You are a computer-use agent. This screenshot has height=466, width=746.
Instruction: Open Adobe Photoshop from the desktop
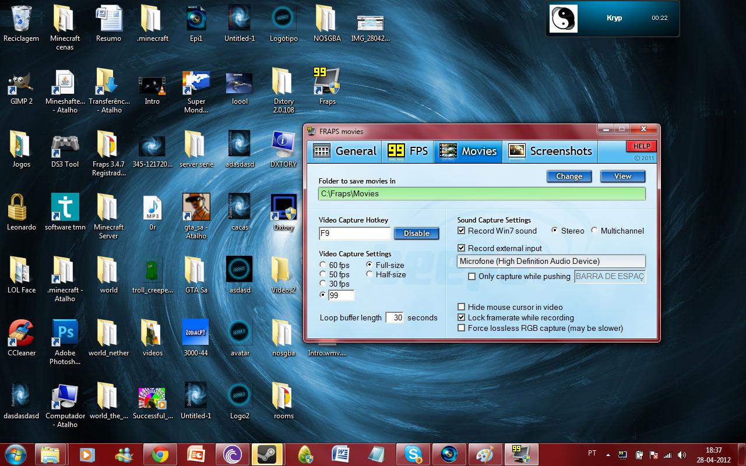[x=64, y=331]
